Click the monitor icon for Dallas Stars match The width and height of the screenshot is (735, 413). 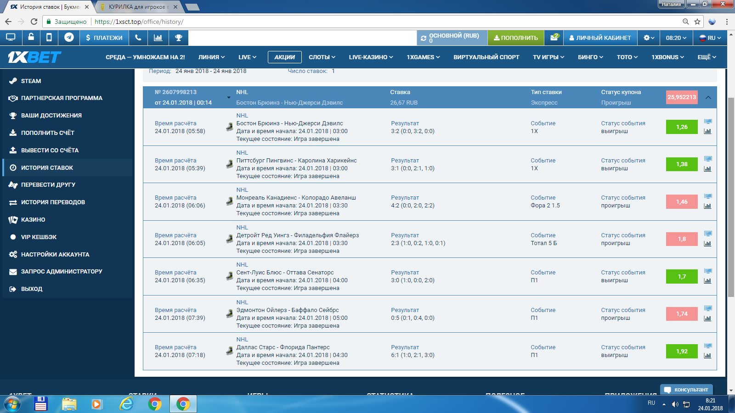coord(707,346)
